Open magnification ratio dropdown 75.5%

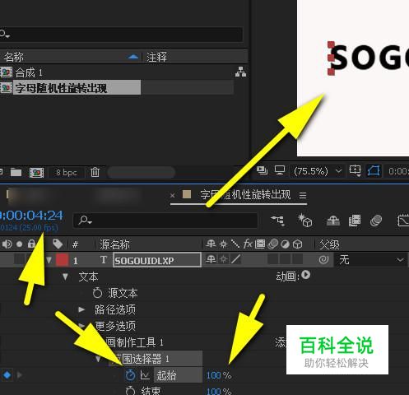point(318,171)
